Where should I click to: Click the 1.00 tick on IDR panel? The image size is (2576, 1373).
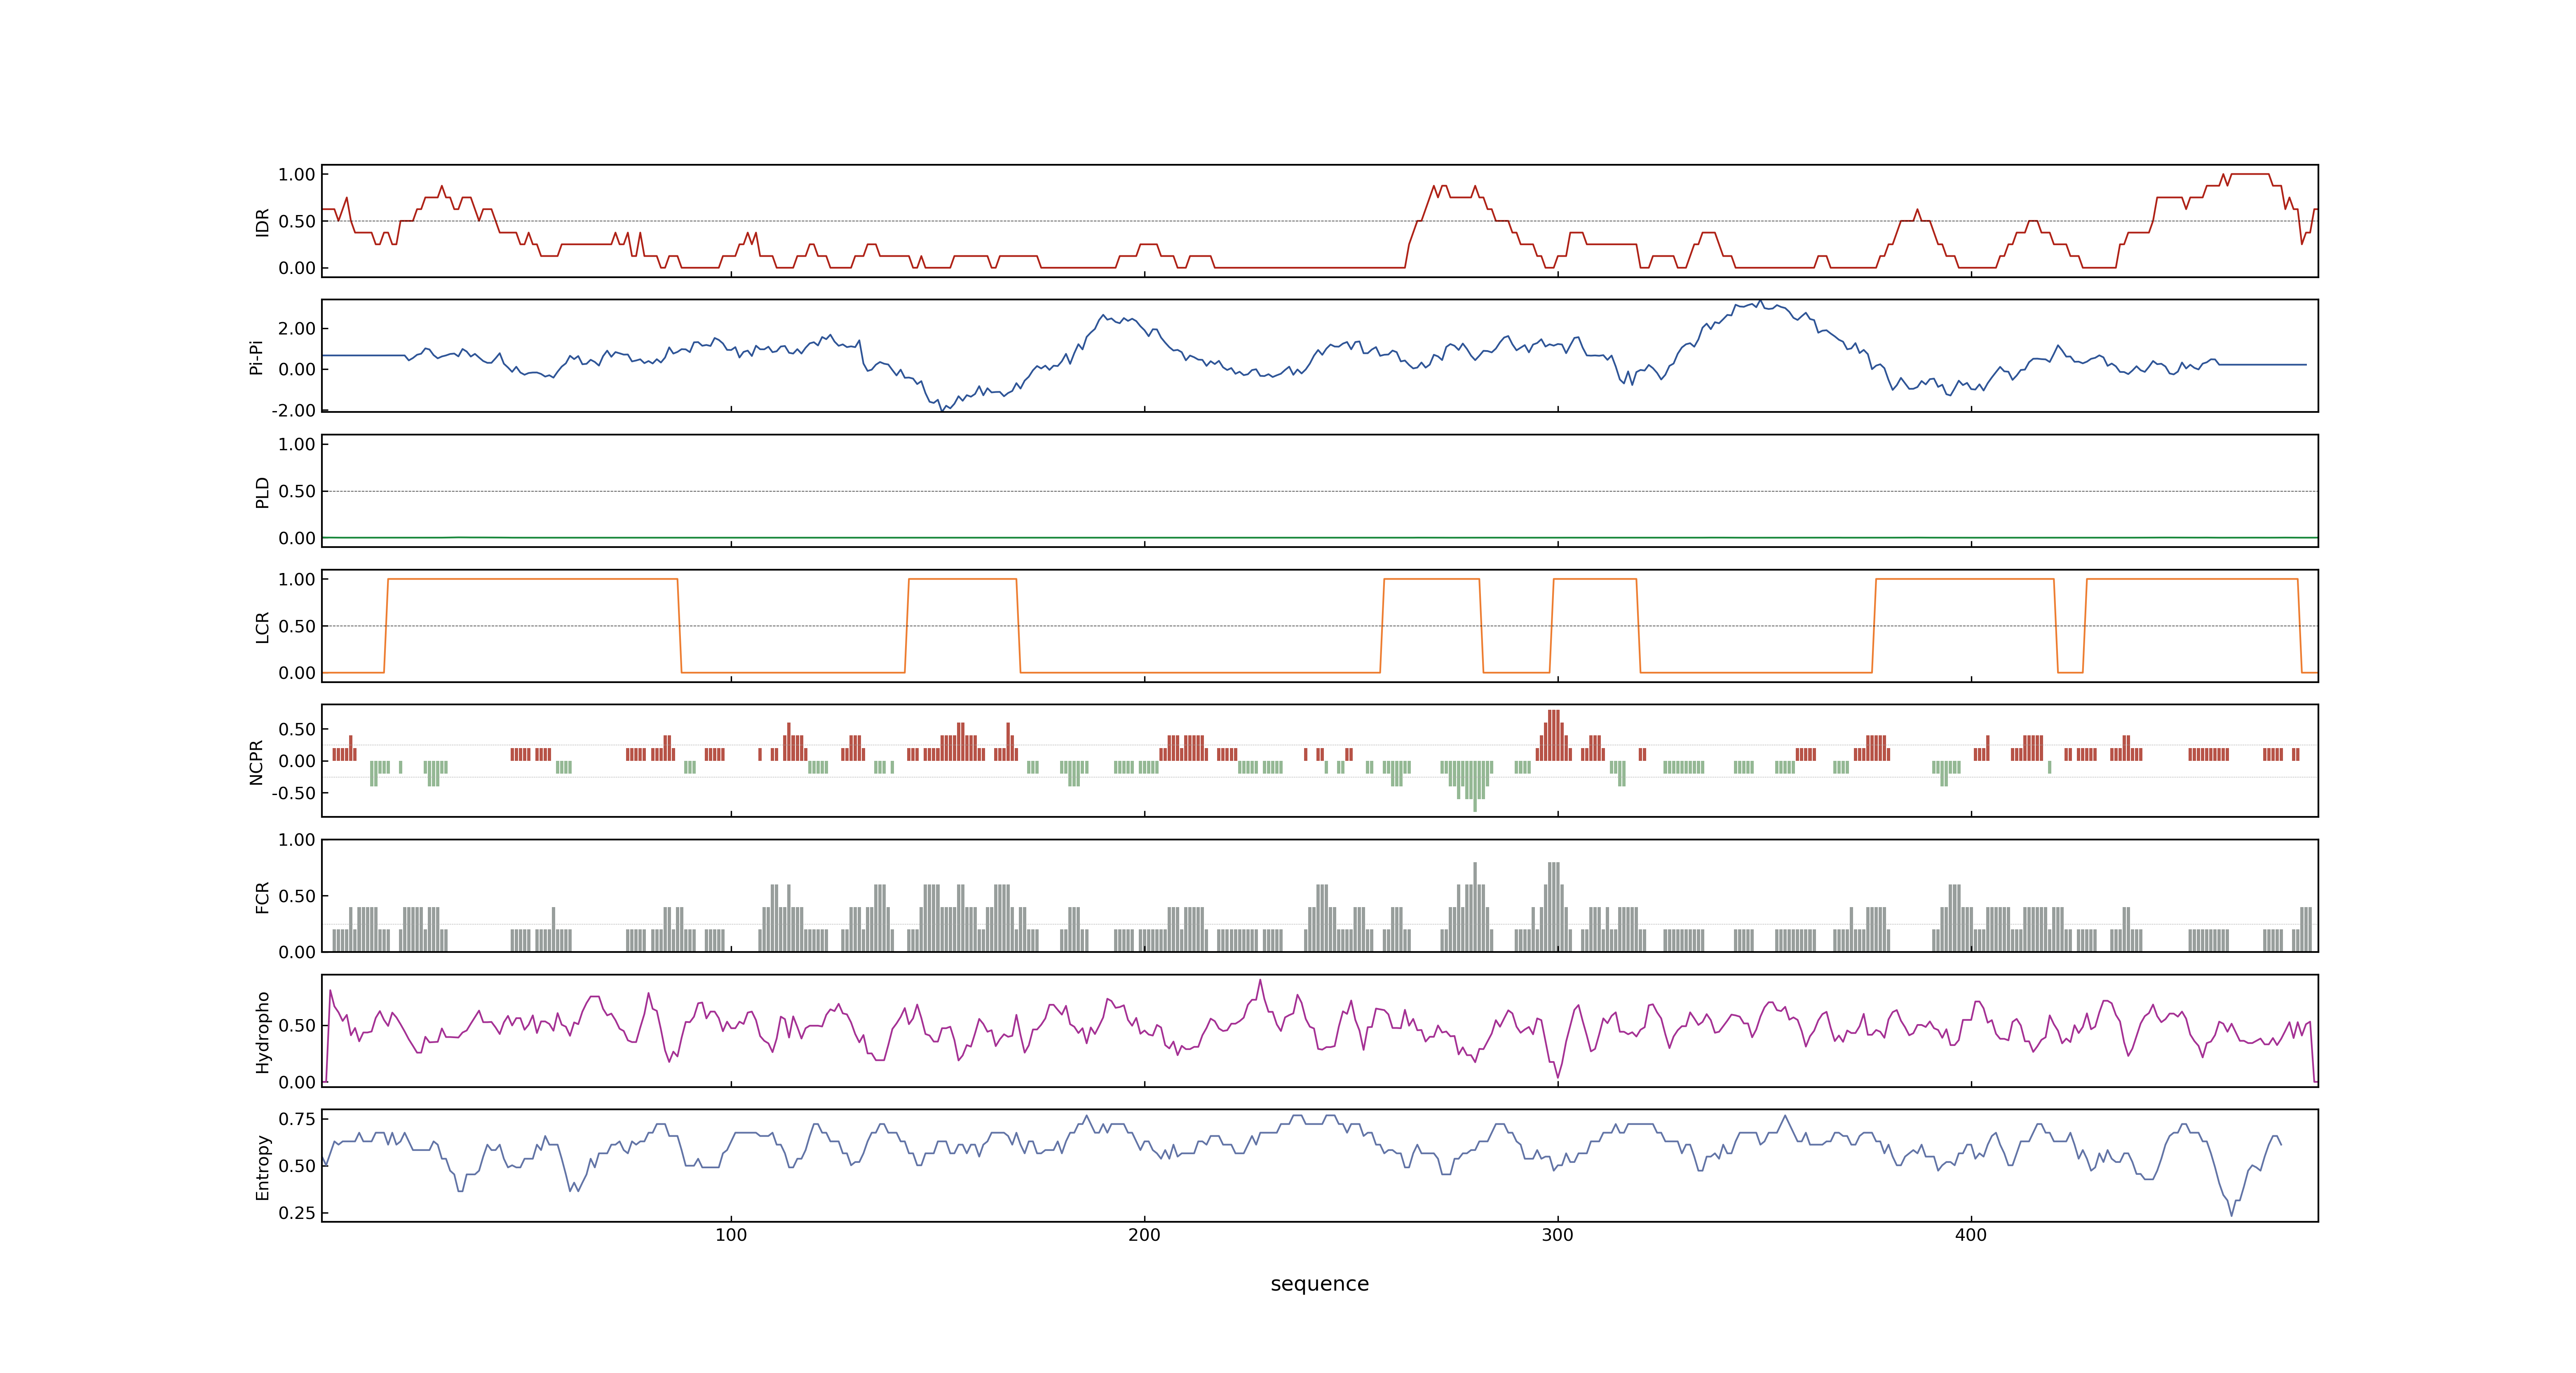click(297, 175)
